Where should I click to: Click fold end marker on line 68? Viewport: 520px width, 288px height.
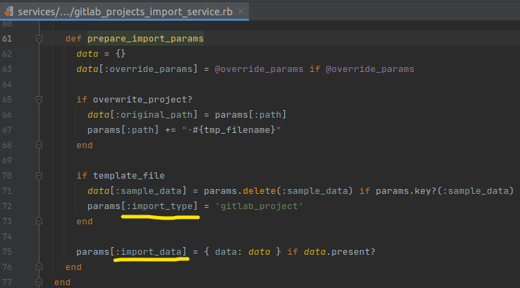(39, 145)
